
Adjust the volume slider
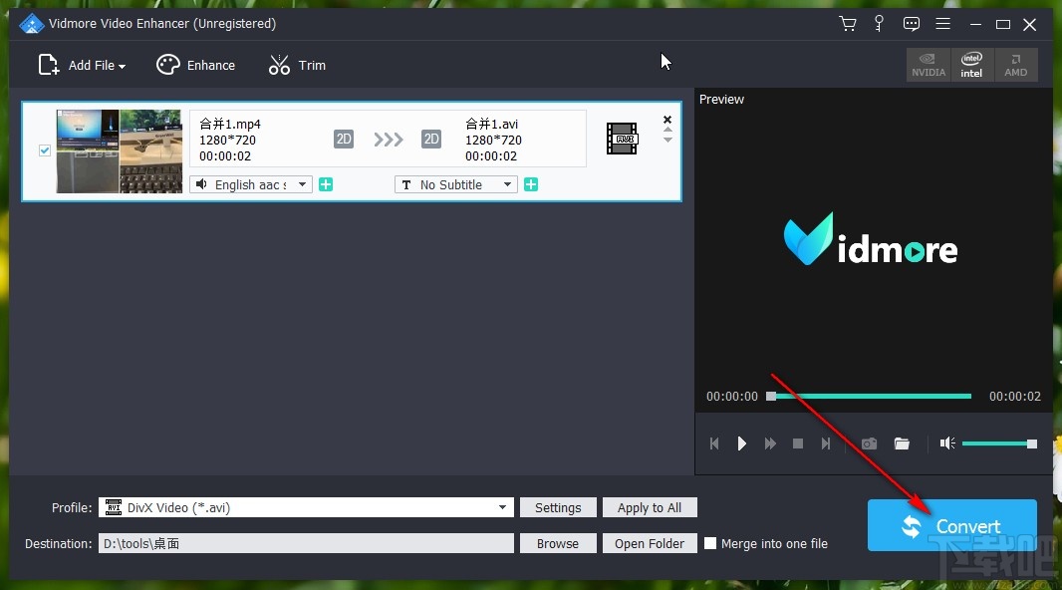[x=999, y=443]
